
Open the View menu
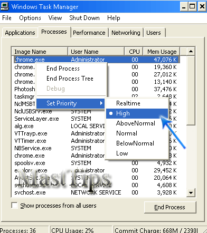[x=55, y=18]
